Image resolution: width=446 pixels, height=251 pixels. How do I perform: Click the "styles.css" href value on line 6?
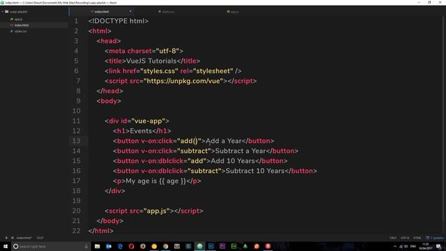(x=159, y=71)
